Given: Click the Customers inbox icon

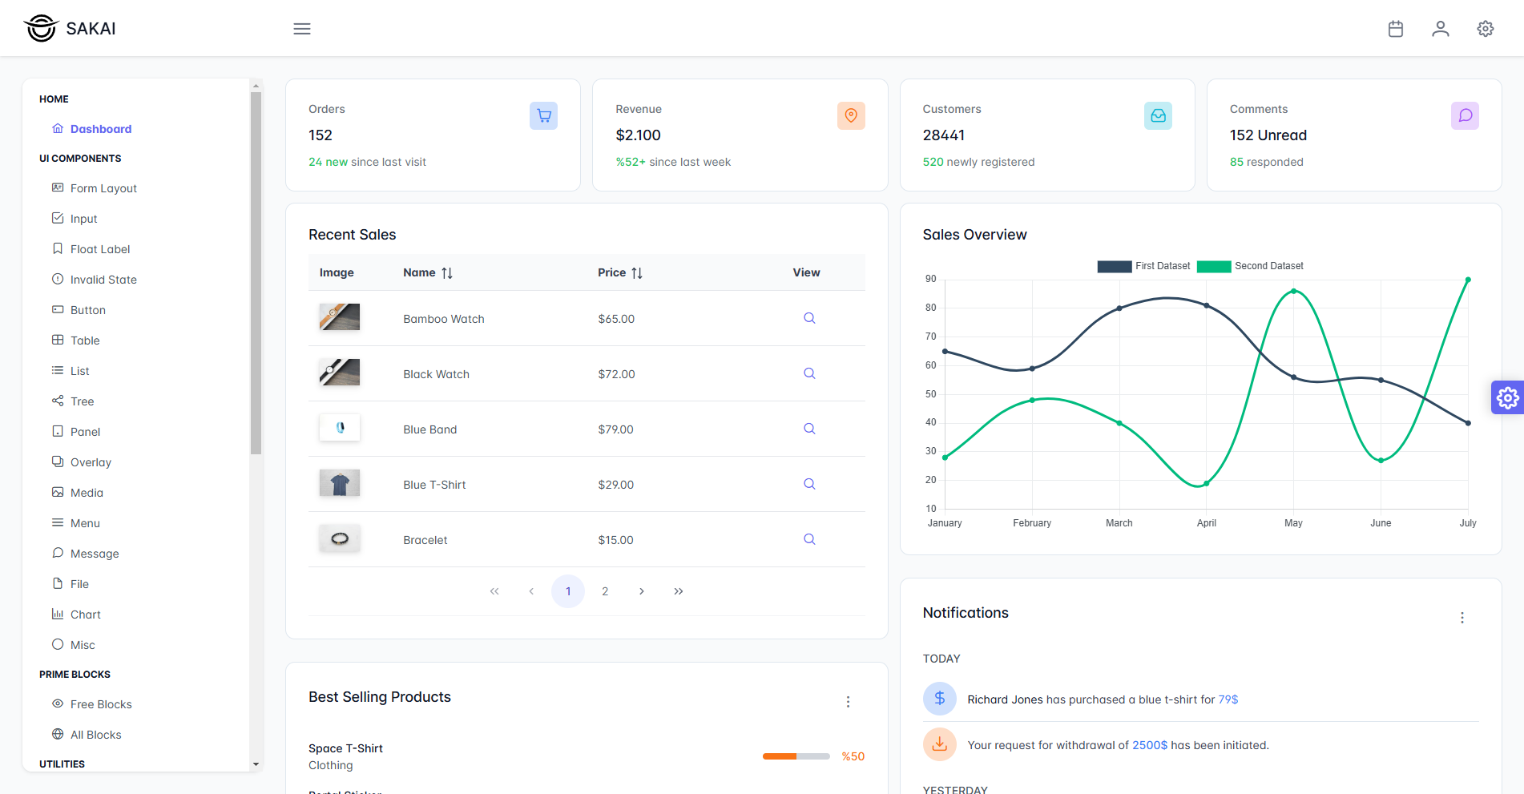Looking at the screenshot, I should click(1159, 115).
